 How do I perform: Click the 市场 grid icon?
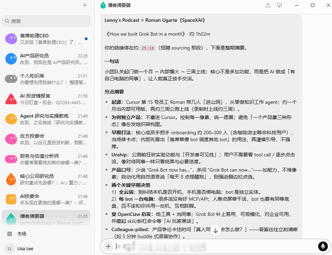pyautogui.click(x=10, y=234)
